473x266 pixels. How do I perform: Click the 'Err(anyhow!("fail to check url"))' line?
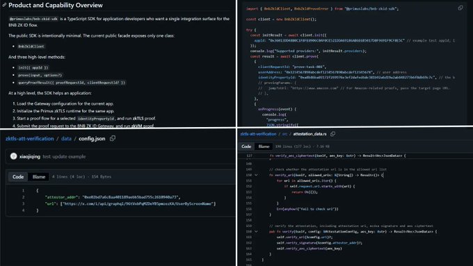point(307,209)
